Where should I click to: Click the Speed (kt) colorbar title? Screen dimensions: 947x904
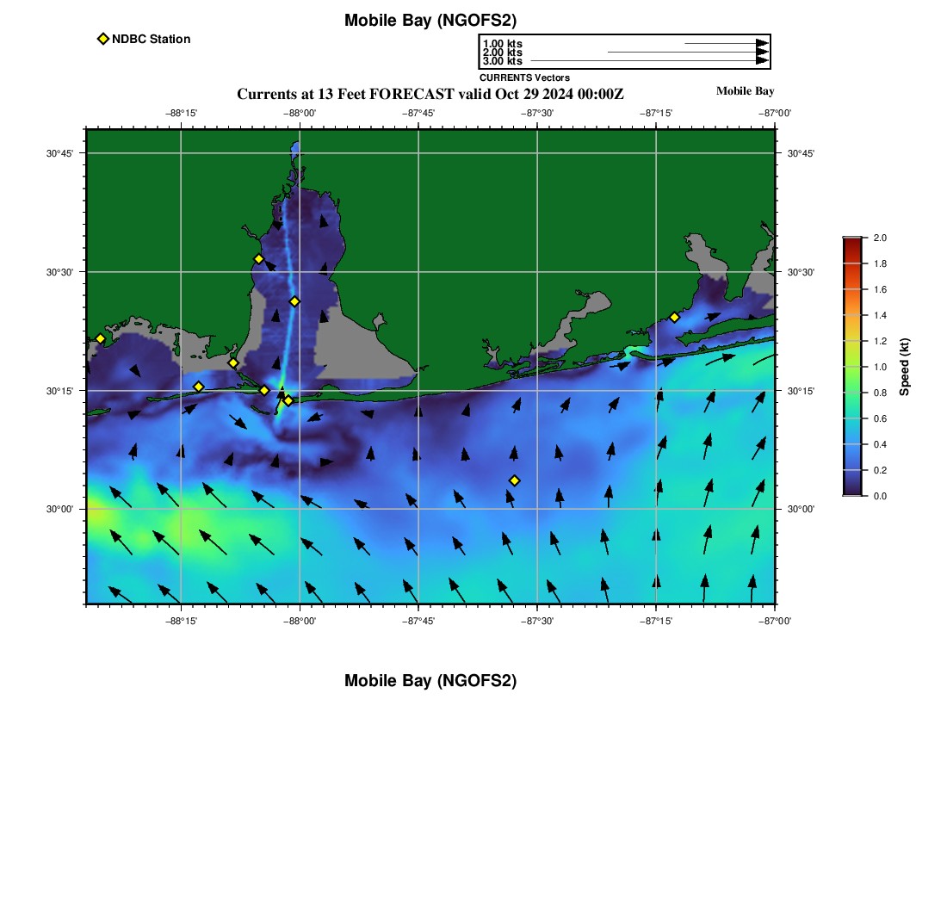(904, 367)
